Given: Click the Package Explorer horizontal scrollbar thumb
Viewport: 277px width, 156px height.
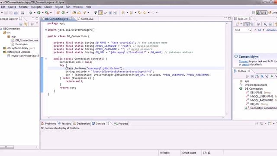Looking at the screenshot, I should [7, 147].
